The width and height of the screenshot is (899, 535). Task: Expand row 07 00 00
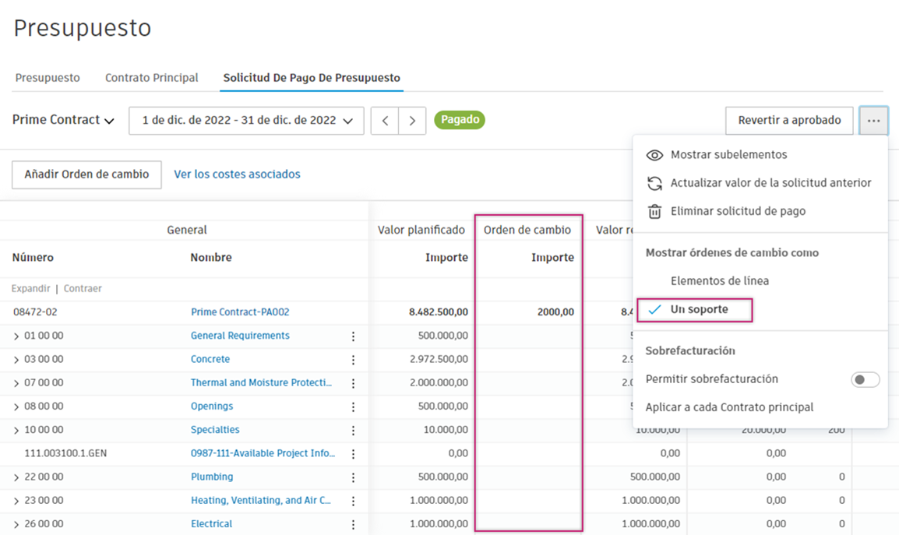[x=16, y=383]
